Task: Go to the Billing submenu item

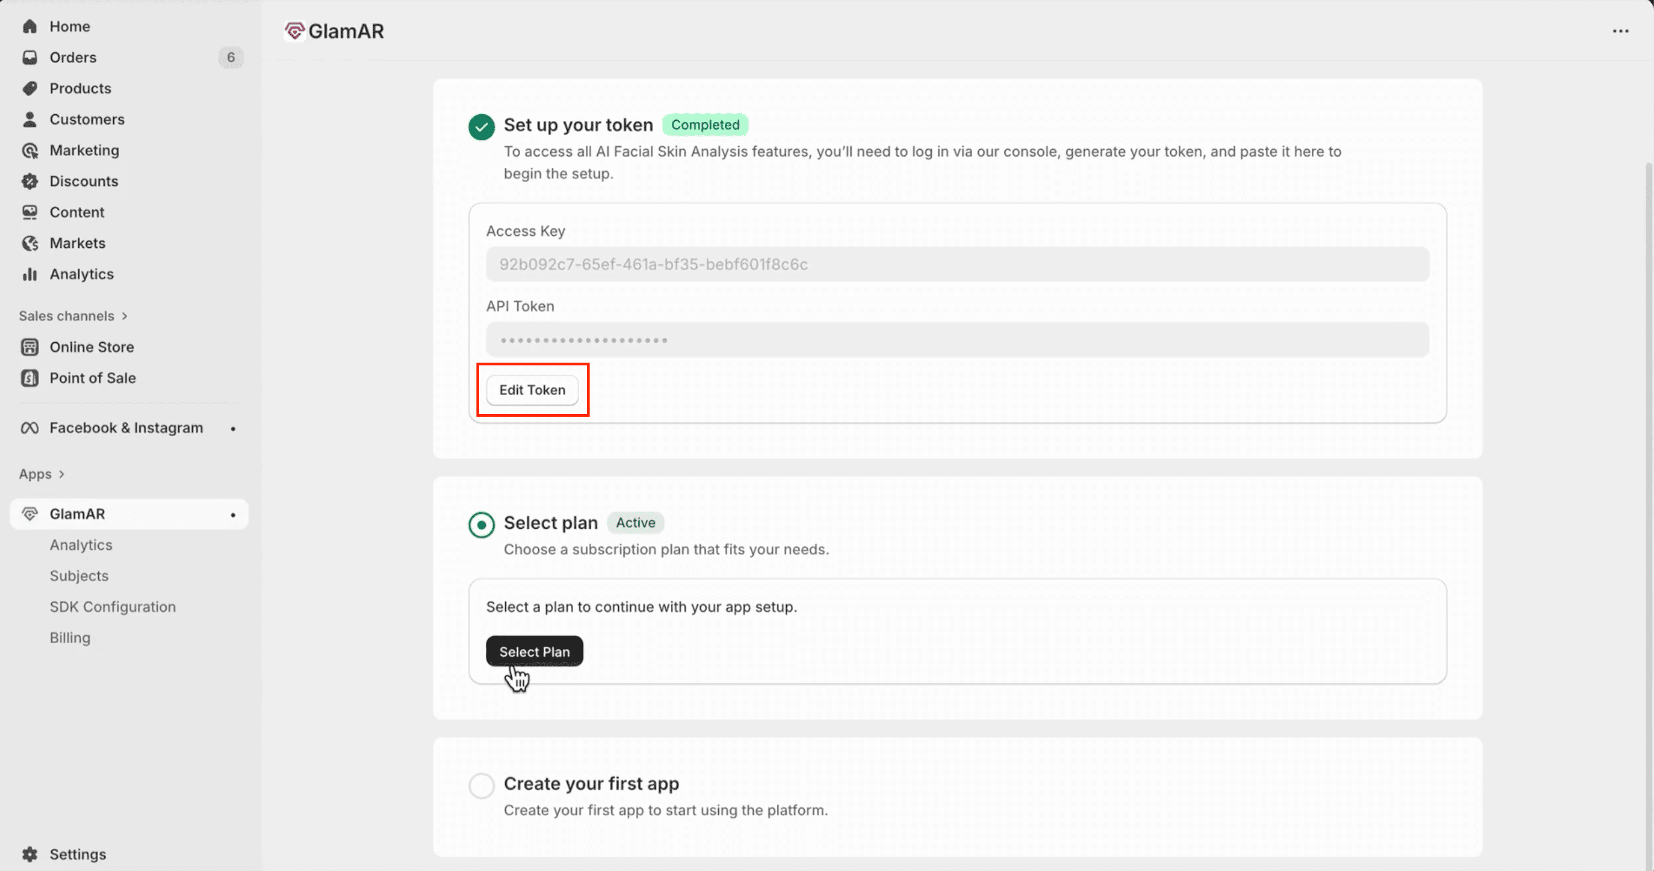Action: pyautogui.click(x=70, y=638)
